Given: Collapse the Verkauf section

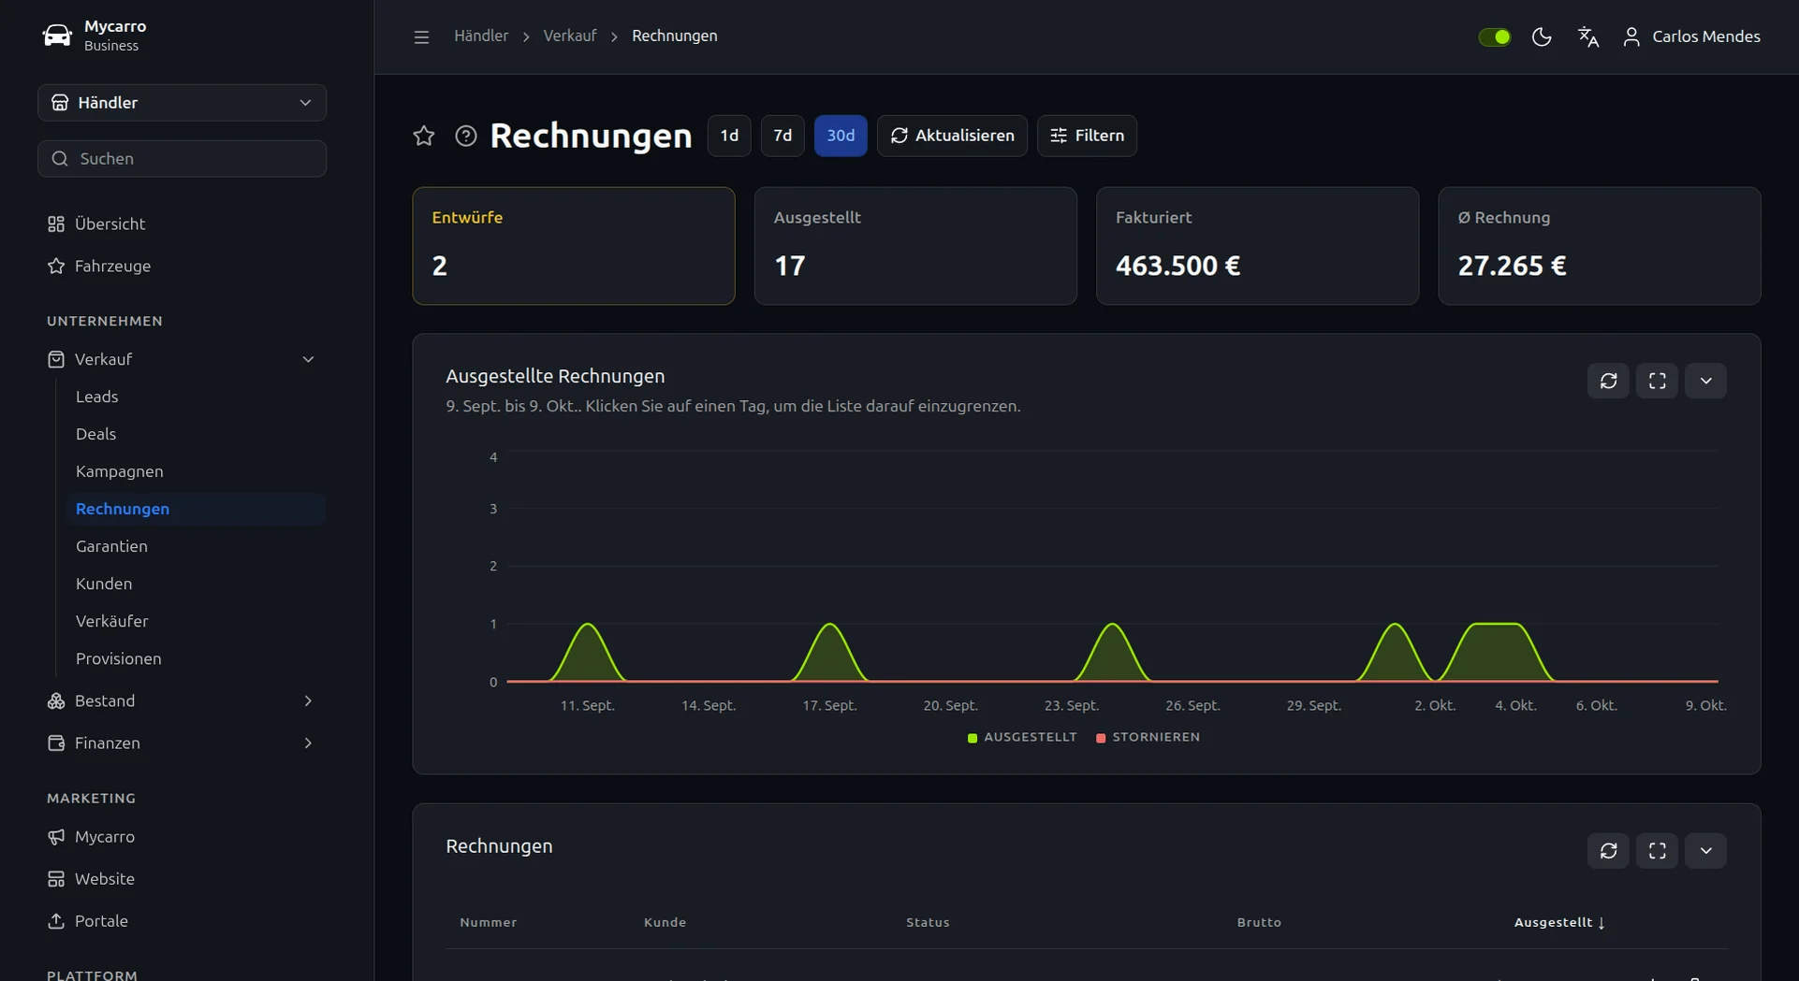Looking at the screenshot, I should 182,359.
